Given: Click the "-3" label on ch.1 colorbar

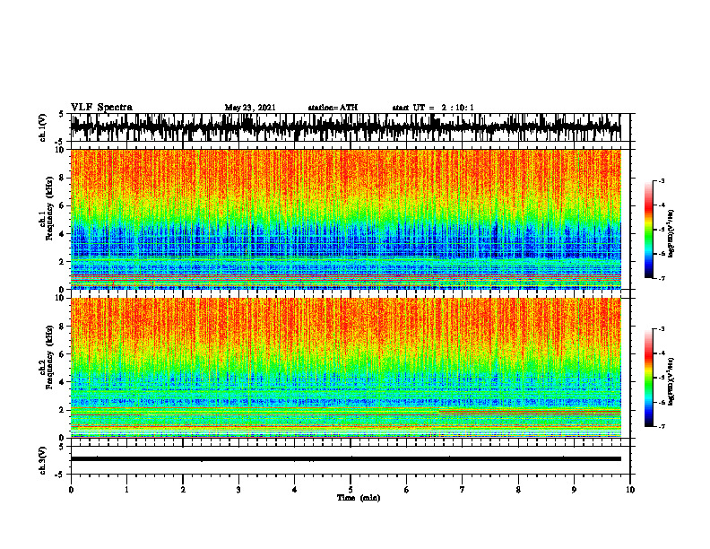Looking at the screenshot, I should point(662,180).
